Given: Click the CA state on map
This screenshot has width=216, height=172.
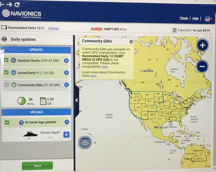Looking at the screenshot, I should tap(135, 111).
